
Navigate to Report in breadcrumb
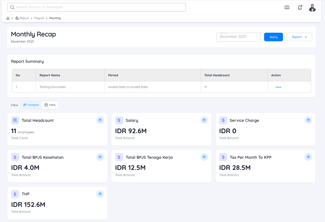click(x=24, y=18)
